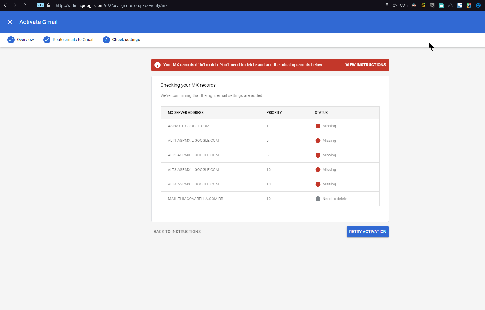Click the floppy disk save extension icon
The width and height of the screenshot is (485, 310).
tap(441, 5)
